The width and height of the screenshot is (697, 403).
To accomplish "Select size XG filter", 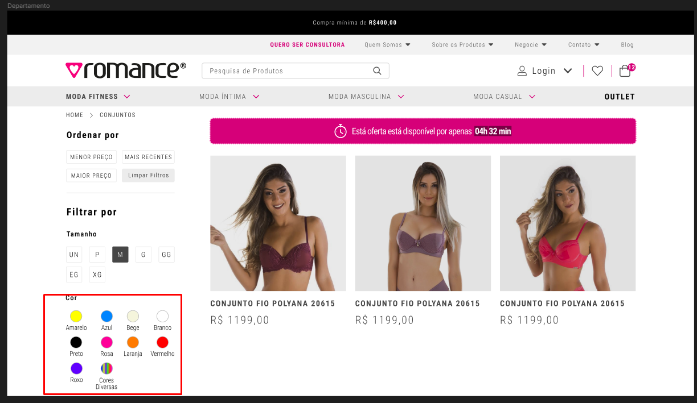I will point(97,275).
